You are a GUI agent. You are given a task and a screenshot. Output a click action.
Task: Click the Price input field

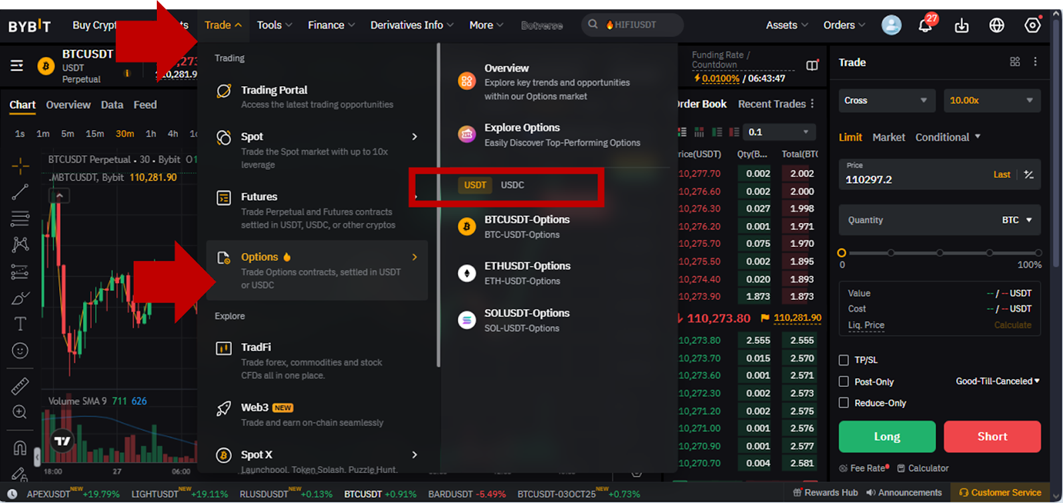(939, 175)
